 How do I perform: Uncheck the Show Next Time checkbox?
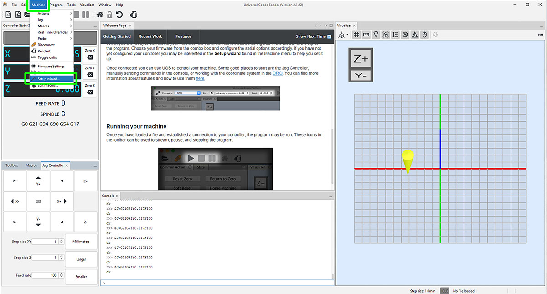[329, 36]
